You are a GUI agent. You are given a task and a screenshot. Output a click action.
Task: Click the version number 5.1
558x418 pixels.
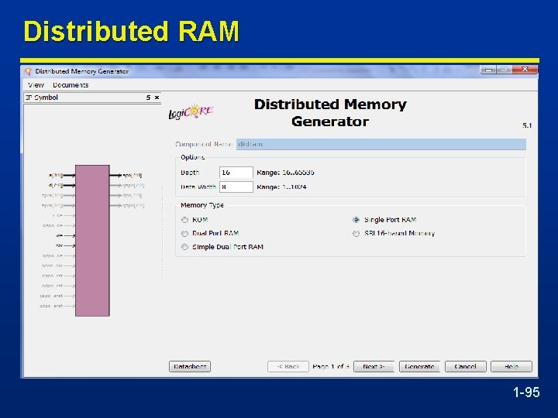[x=527, y=125]
